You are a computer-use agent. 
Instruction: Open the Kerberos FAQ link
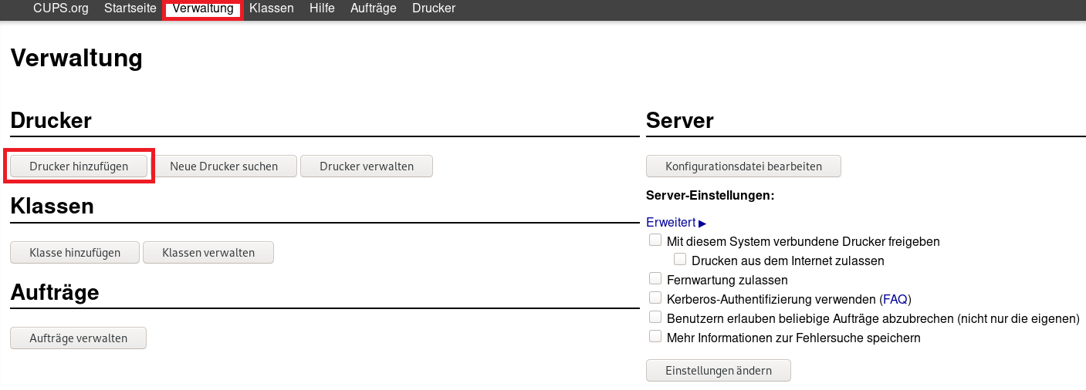(x=895, y=299)
